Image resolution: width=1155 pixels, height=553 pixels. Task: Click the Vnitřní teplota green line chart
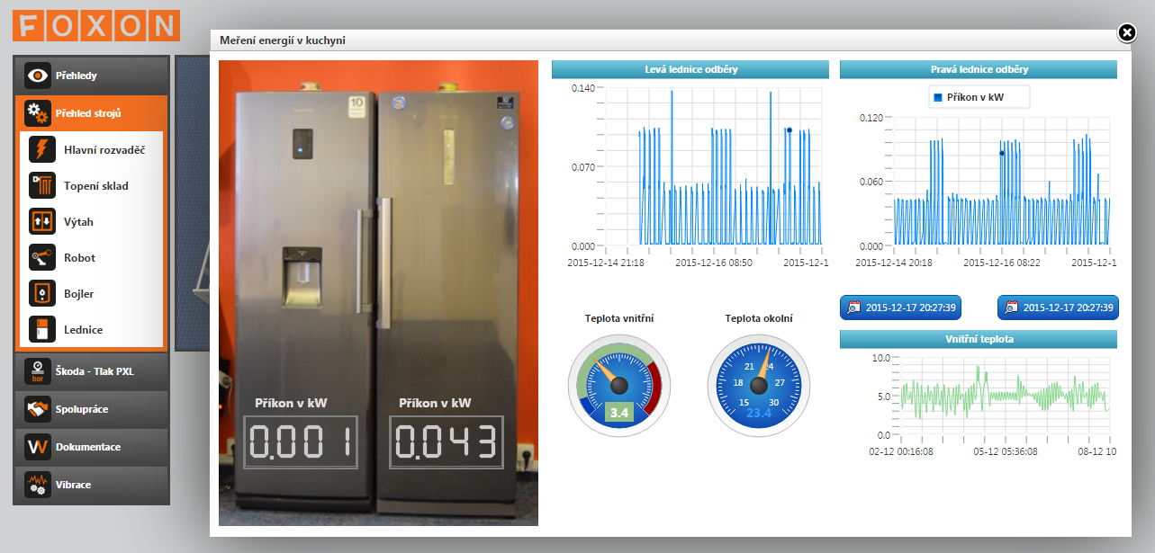(x=1006, y=396)
